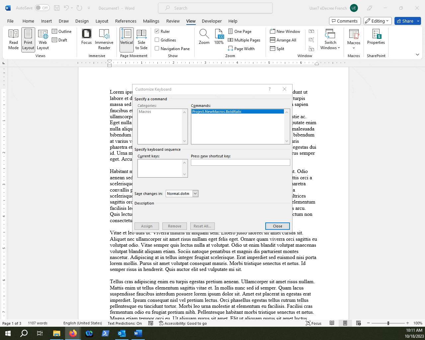
Task: Open the Layout ribbon tab
Action: [102, 21]
